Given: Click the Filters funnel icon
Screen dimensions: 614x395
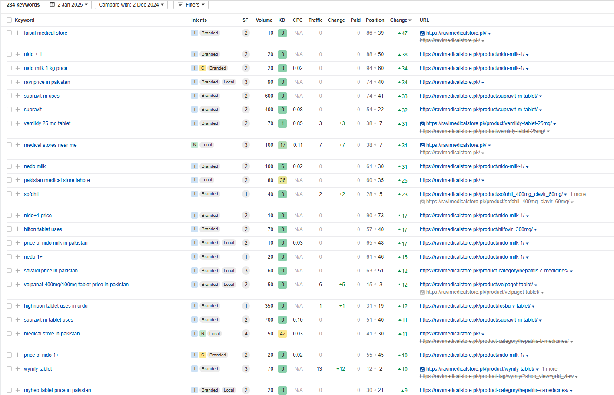Looking at the screenshot, I should 180,5.
